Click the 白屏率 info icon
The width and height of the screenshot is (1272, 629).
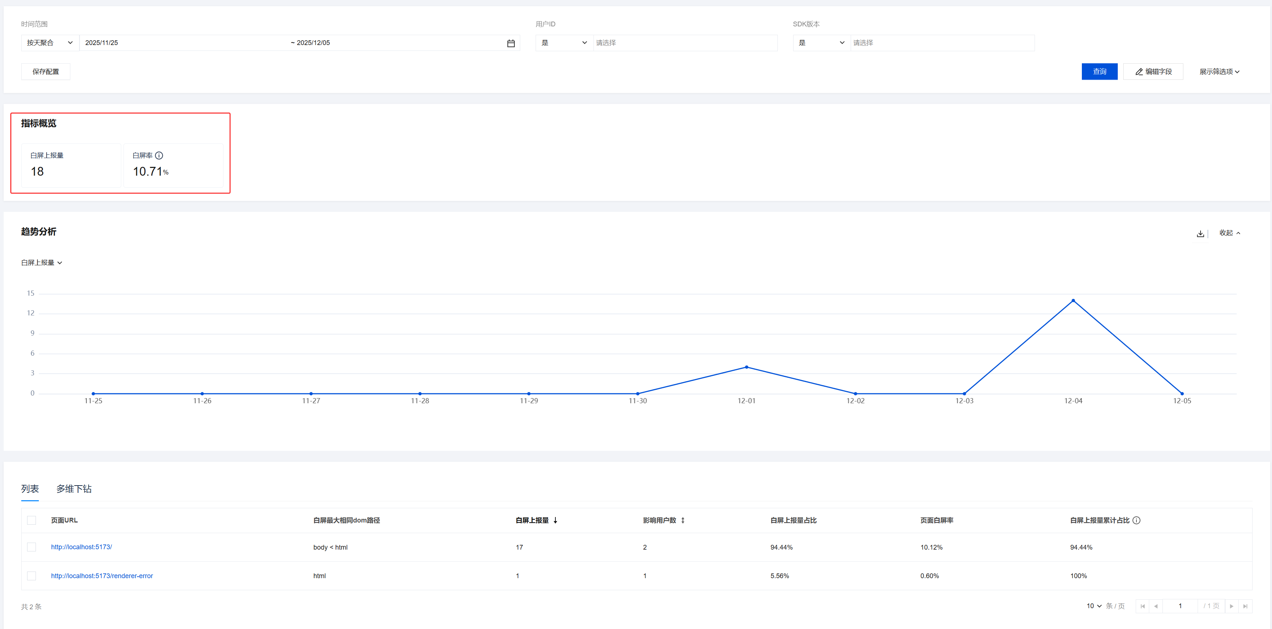coord(159,156)
